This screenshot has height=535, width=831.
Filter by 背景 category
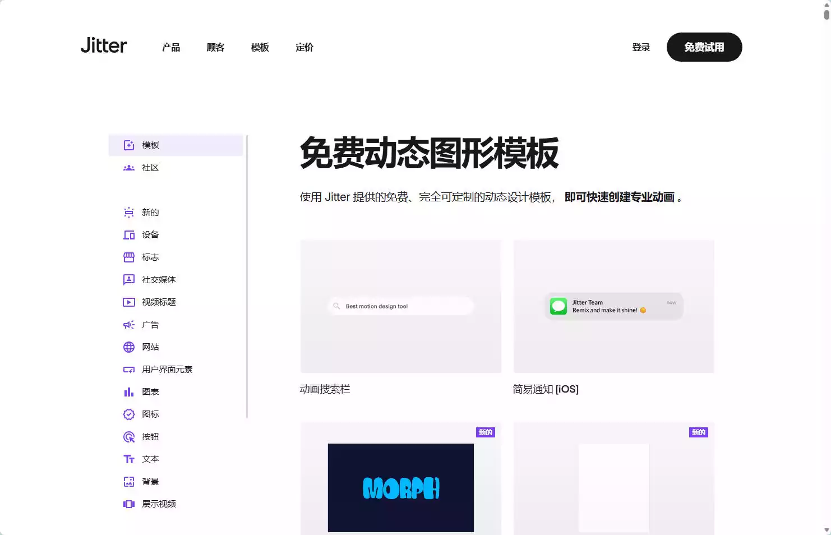point(176,482)
